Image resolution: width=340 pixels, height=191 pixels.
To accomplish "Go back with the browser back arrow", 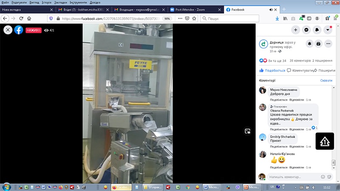I will [5, 18].
